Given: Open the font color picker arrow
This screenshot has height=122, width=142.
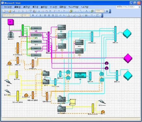Looking at the screenshot, I should click(x=71, y=15).
